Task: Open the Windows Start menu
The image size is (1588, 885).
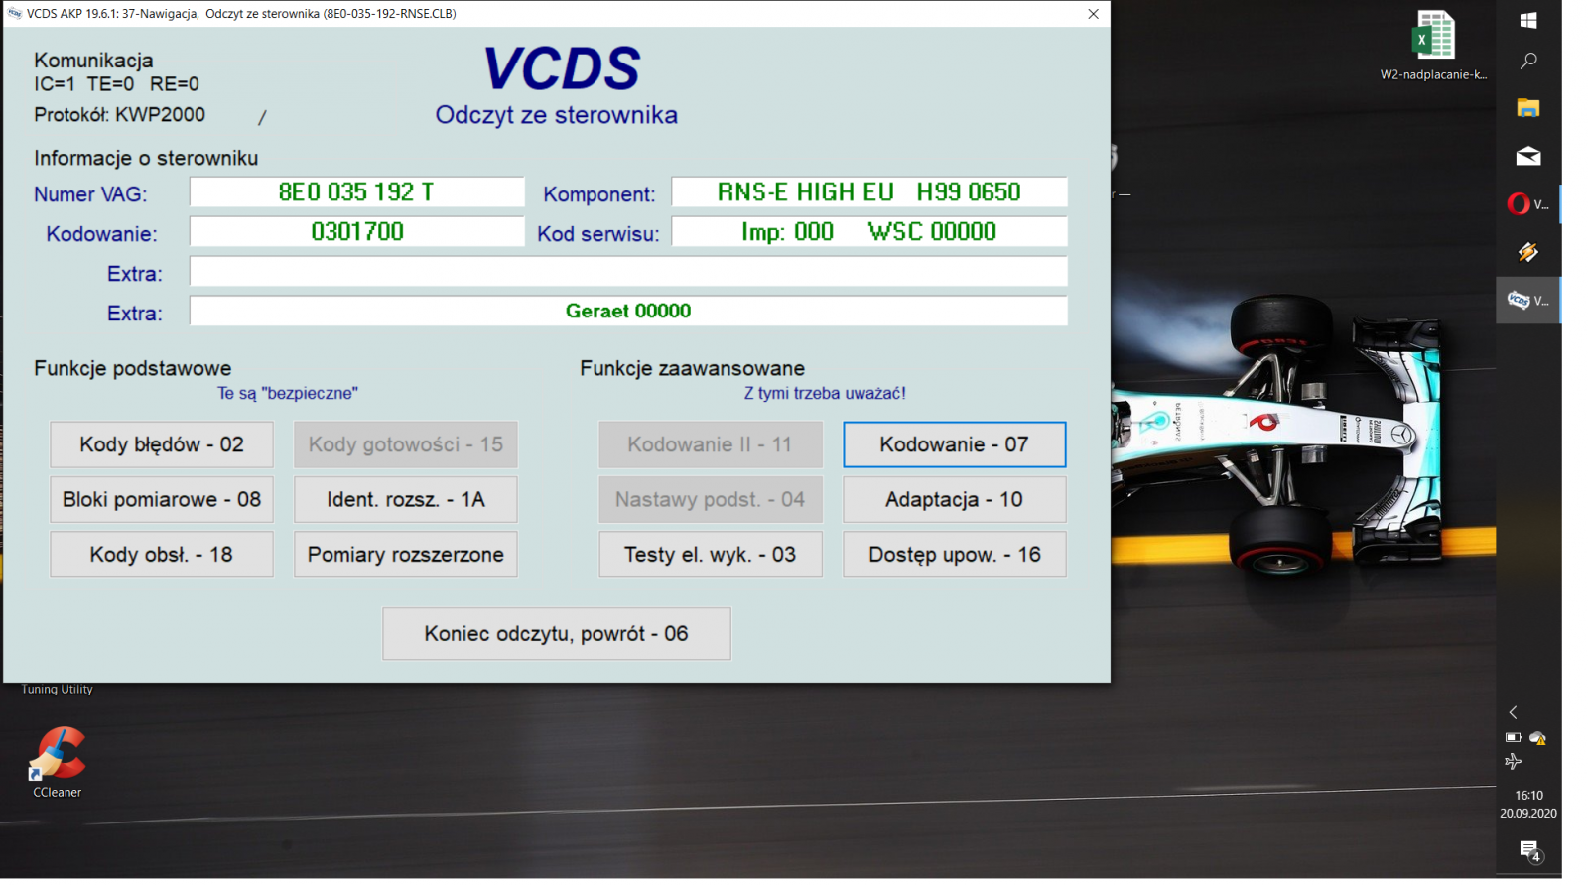Action: [x=1528, y=21]
